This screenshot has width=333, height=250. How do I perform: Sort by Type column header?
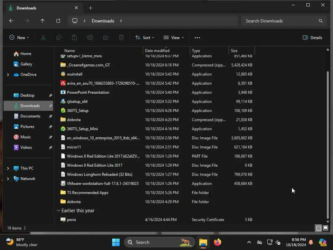tap(196, 50)
